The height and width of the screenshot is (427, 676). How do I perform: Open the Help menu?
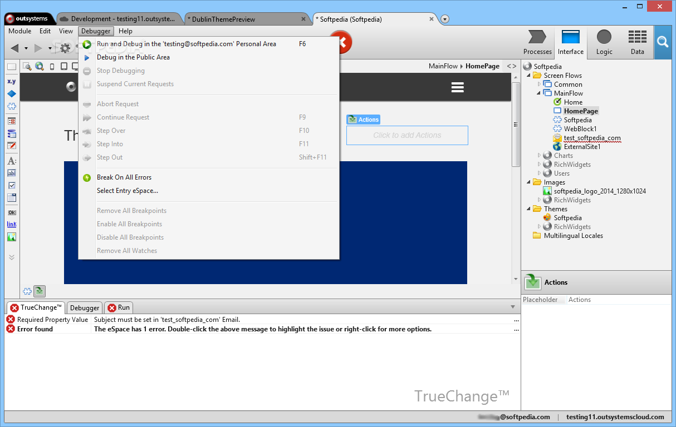coord(125,31)
